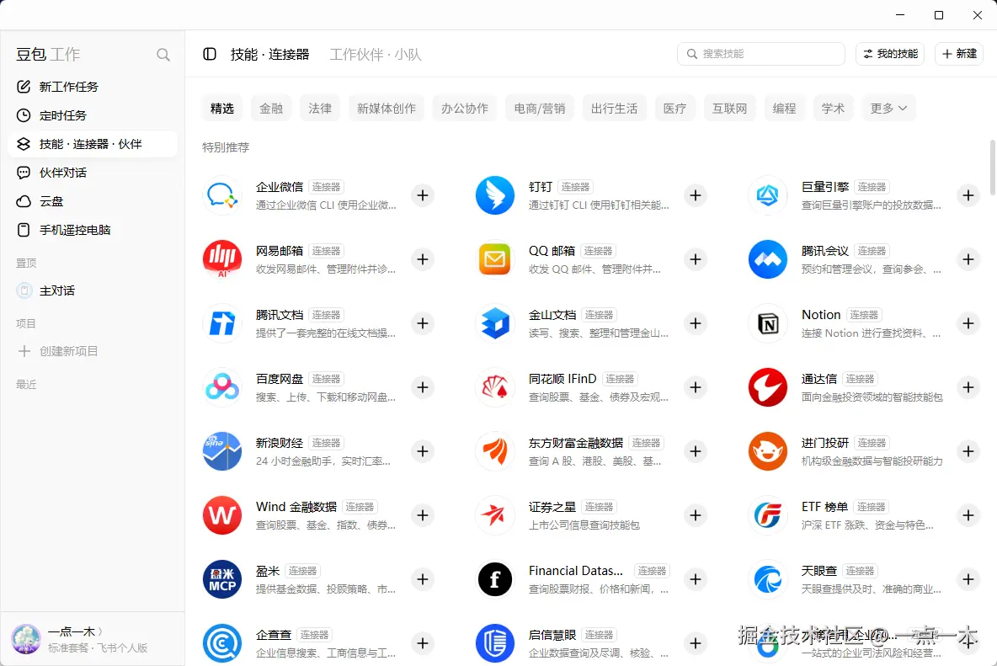Select the 金融 category chip

click(271, 108)
